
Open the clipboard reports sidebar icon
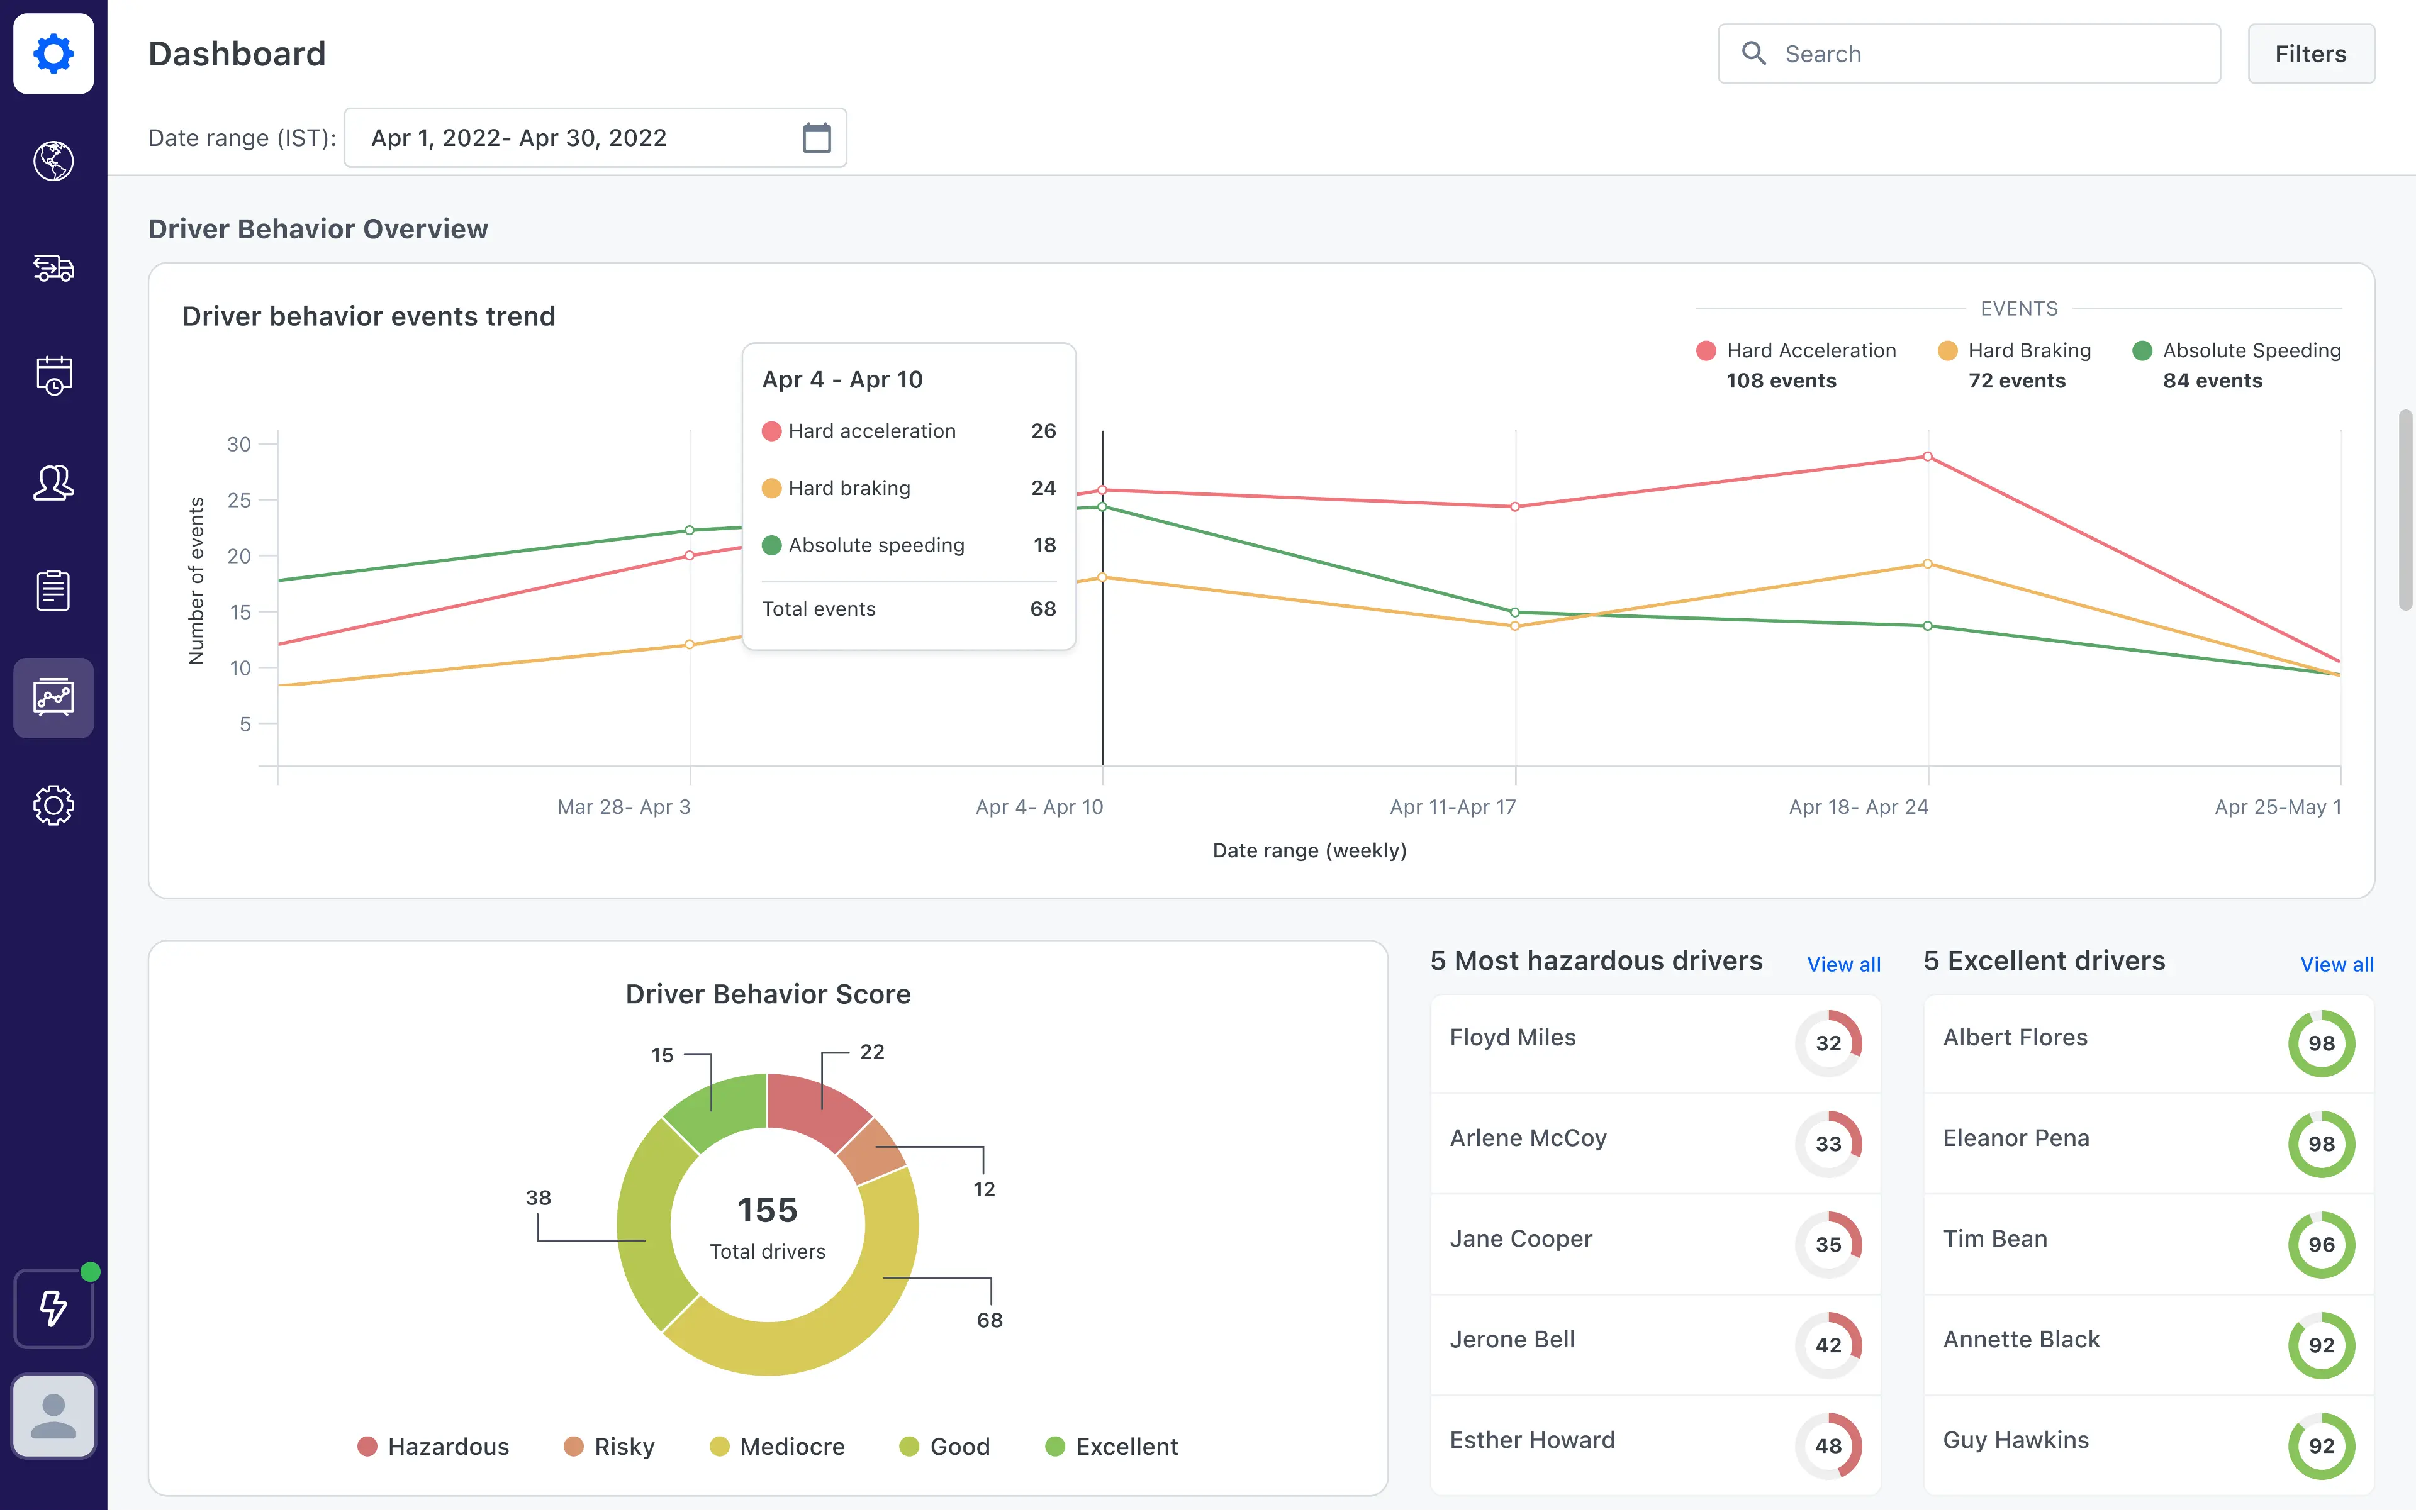tap(53, 590)
